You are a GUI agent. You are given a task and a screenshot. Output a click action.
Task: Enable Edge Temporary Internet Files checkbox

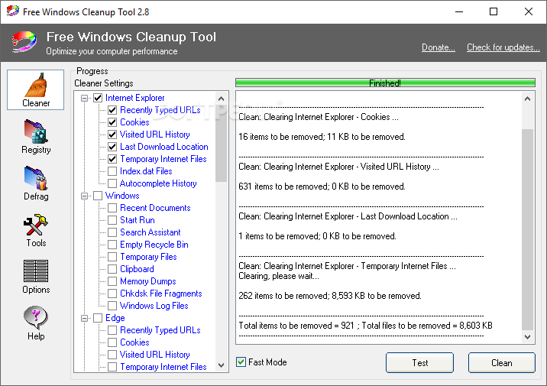[x=112, y=367]
